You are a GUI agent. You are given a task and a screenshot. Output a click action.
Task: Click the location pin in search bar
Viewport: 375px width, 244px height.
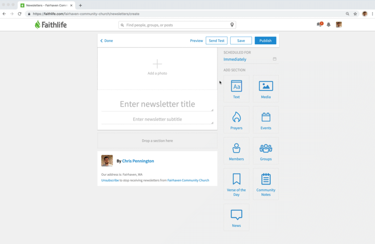[x=232, y=25]
